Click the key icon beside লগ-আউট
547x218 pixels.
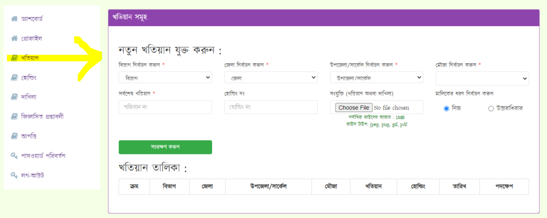14,175
